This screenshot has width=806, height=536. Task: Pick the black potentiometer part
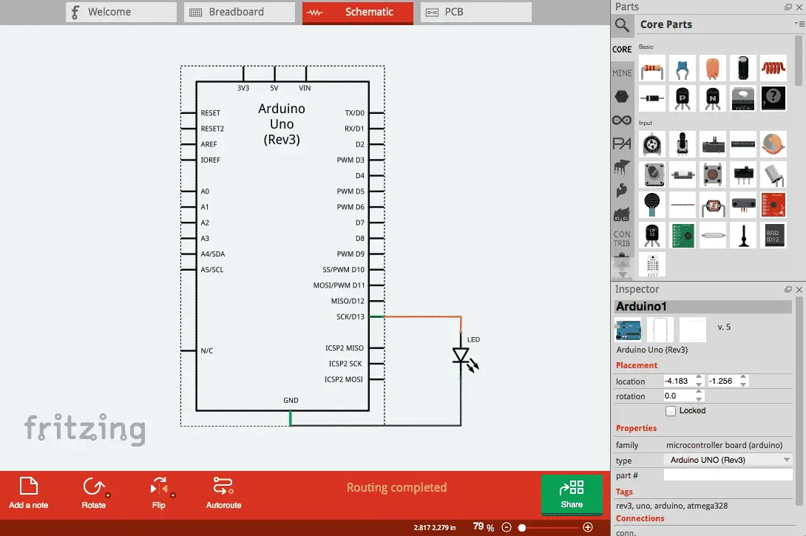click(682, 144)
